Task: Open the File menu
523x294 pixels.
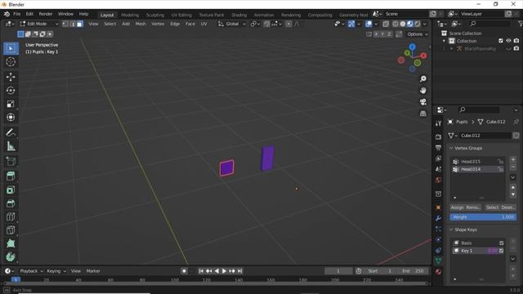Action: (17, 14)
